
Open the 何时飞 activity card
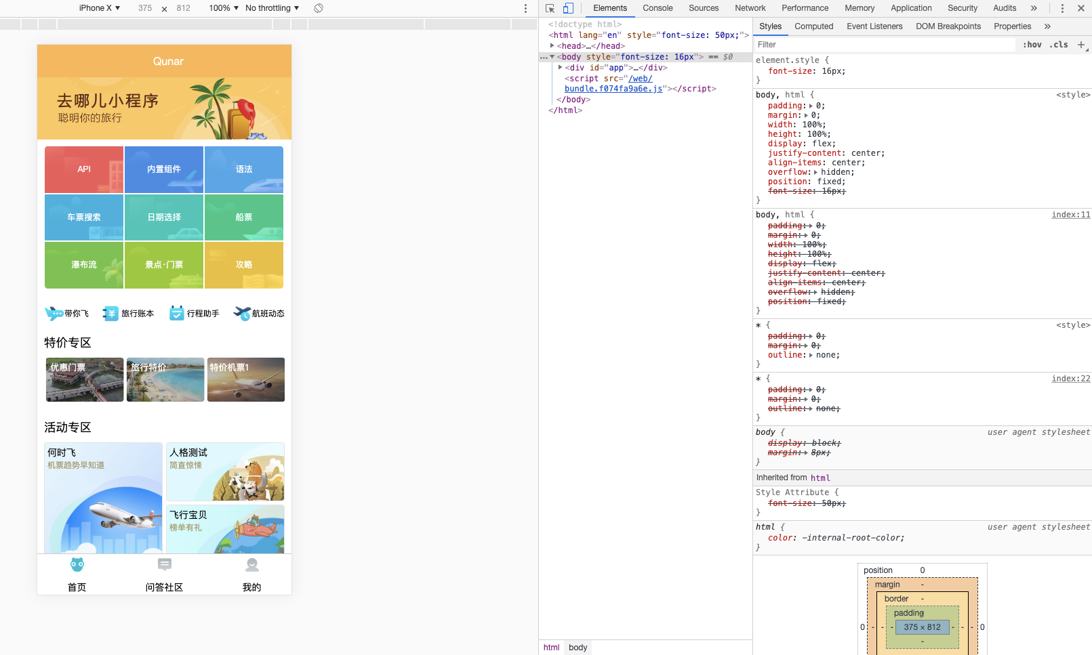[x=103, y=498]
